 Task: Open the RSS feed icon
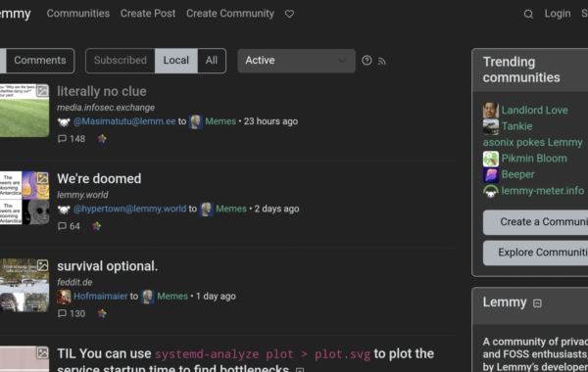382,61
